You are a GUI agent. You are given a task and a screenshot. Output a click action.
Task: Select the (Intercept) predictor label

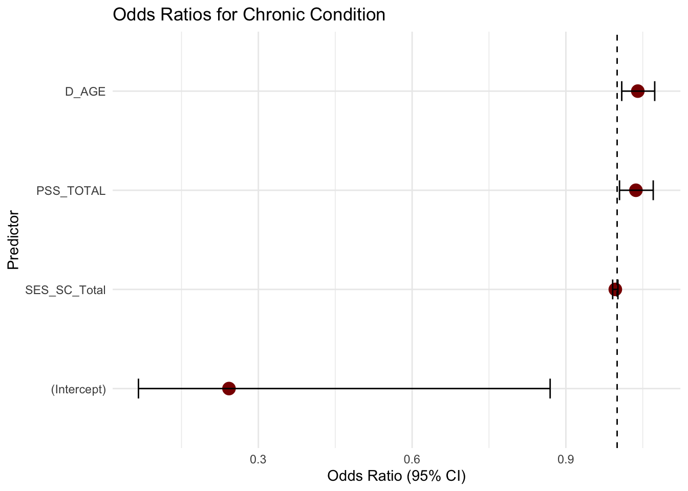point(78,390)
